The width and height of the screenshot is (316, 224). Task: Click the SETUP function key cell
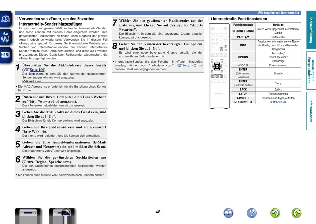click(x=243, y=94)
